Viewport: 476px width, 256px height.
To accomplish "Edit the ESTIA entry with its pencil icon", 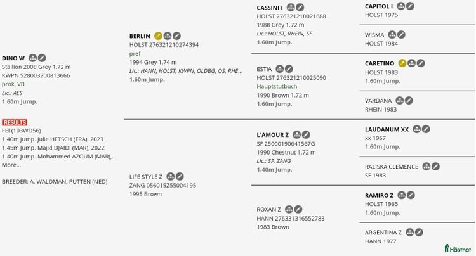I will 289,69.
